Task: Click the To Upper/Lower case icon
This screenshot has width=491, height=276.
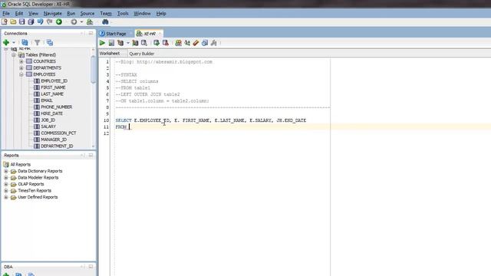Action: [x=187, y=43]
